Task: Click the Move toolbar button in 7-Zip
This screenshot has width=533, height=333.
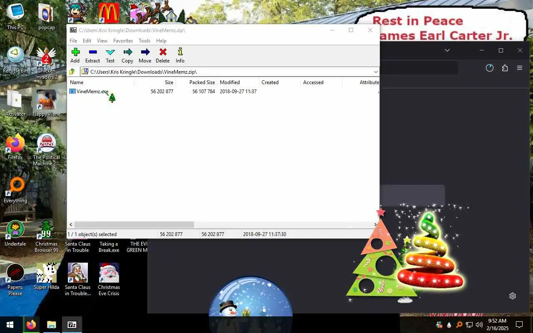Action: 145,55
